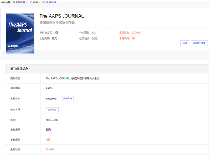
Task: Click the Springer logo on cover
Action: click(28, 46)
